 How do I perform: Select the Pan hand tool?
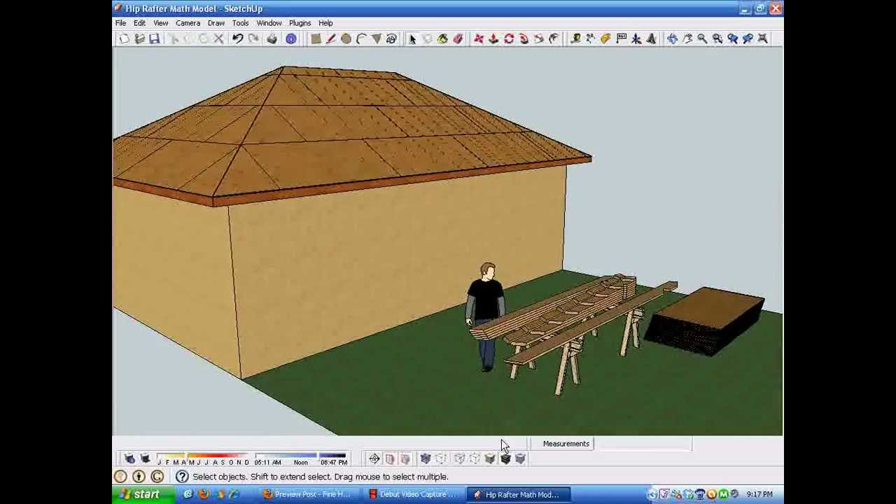[687, 39]
